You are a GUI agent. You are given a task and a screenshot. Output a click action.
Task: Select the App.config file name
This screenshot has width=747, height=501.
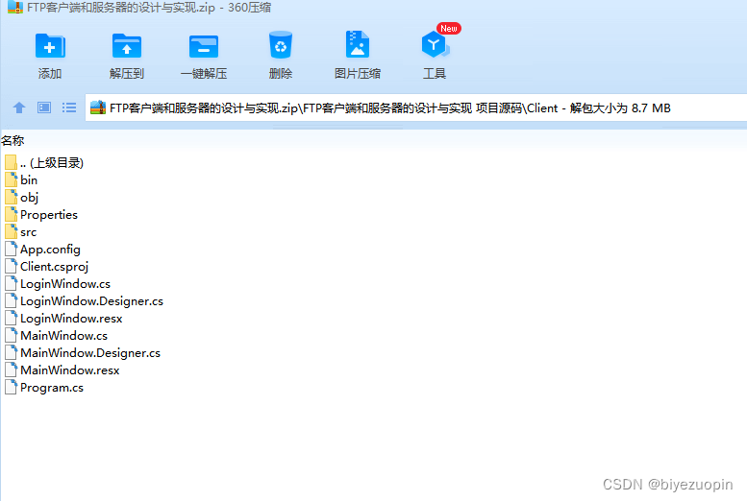click(50, 250)
